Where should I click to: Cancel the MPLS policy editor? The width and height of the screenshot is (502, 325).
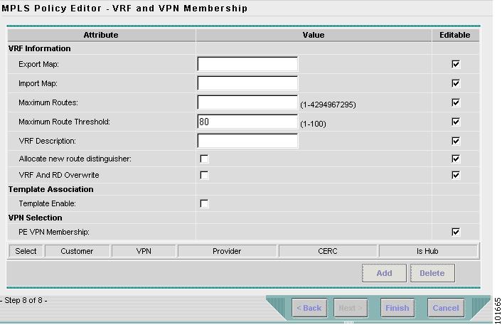point(446,308)
